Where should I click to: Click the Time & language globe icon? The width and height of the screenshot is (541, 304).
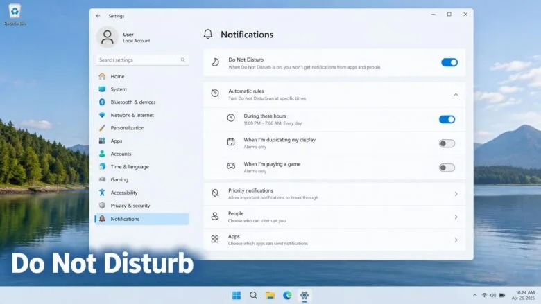click(102, 167)
